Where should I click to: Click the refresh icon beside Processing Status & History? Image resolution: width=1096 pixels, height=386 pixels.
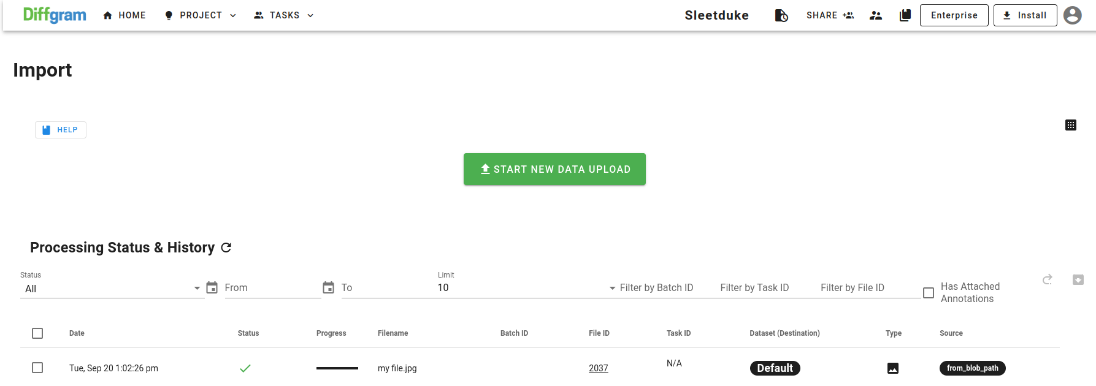[226, 248]
